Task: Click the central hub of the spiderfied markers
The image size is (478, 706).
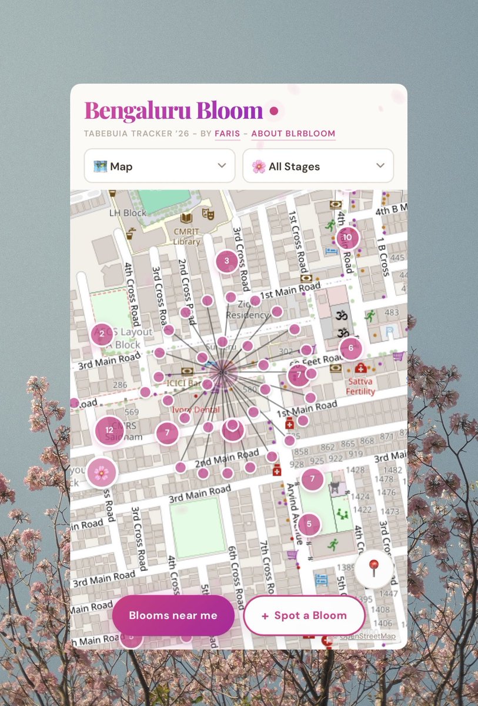Action: (x=222, y=371)
